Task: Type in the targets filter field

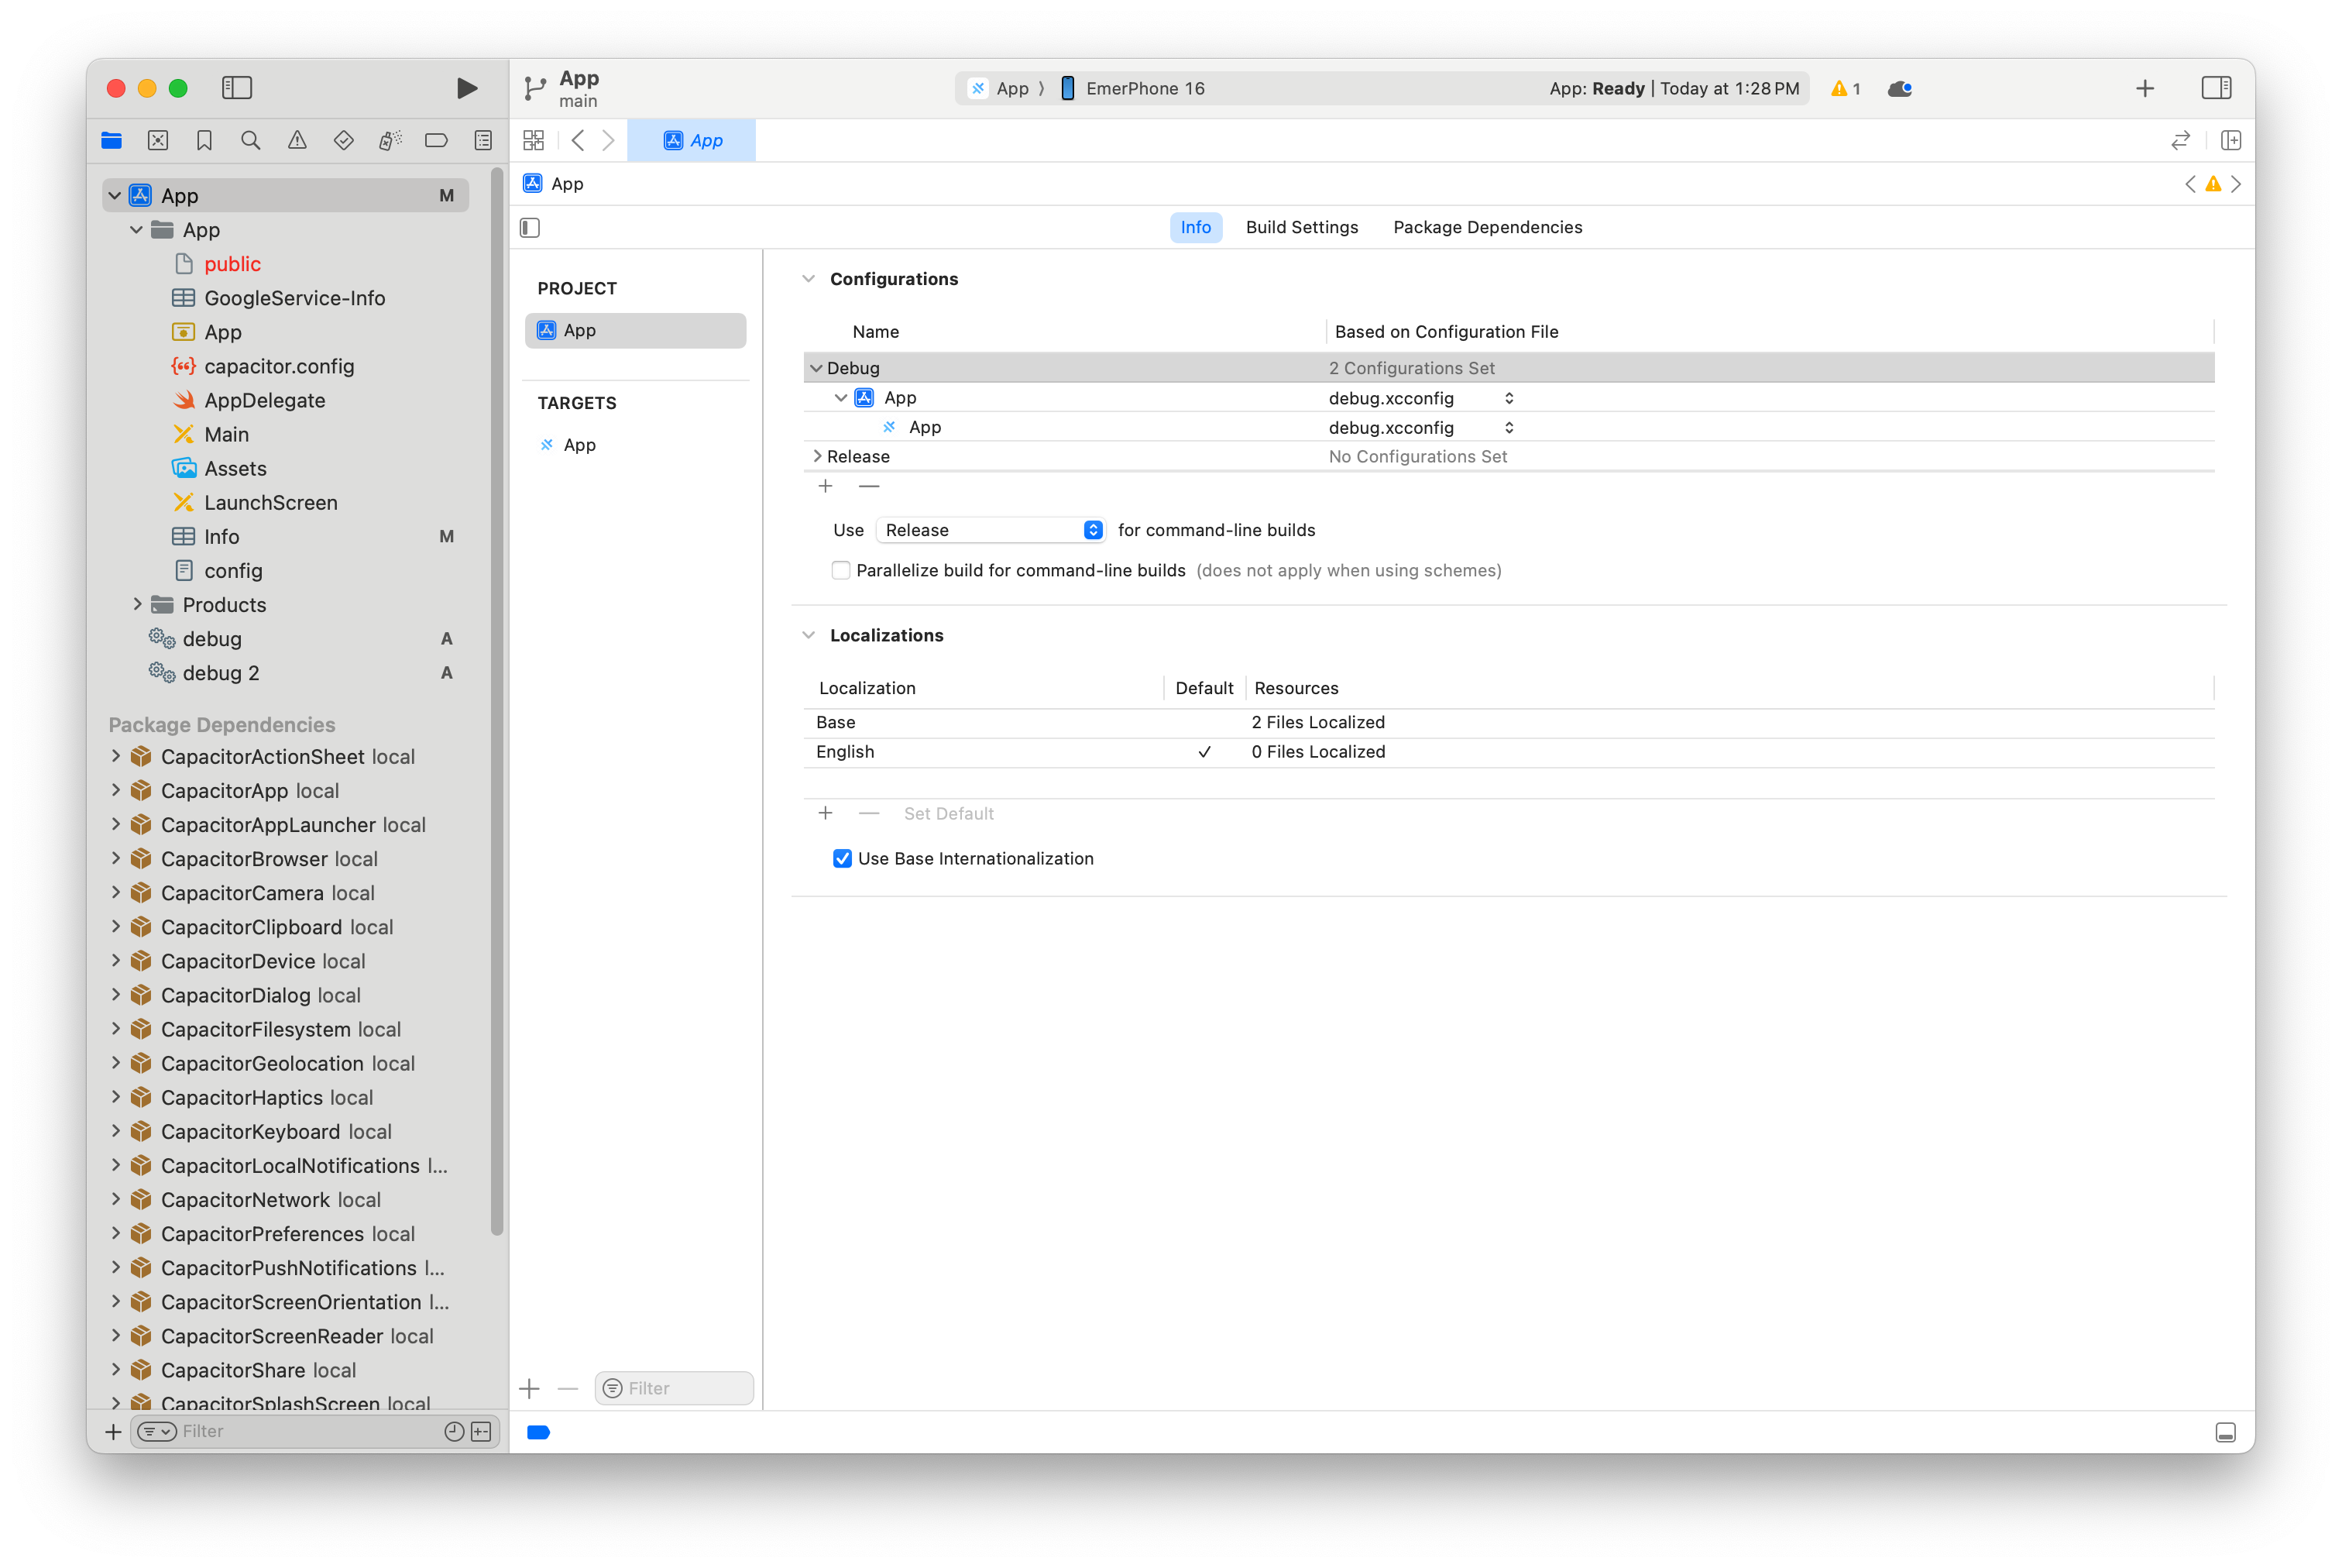Action: (674, 1388)
